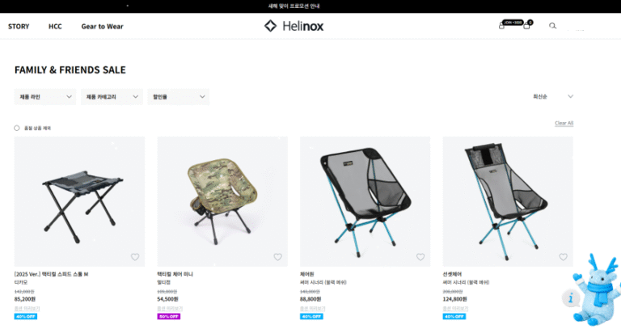Click the Helinox logo

[x=294, y=26]
